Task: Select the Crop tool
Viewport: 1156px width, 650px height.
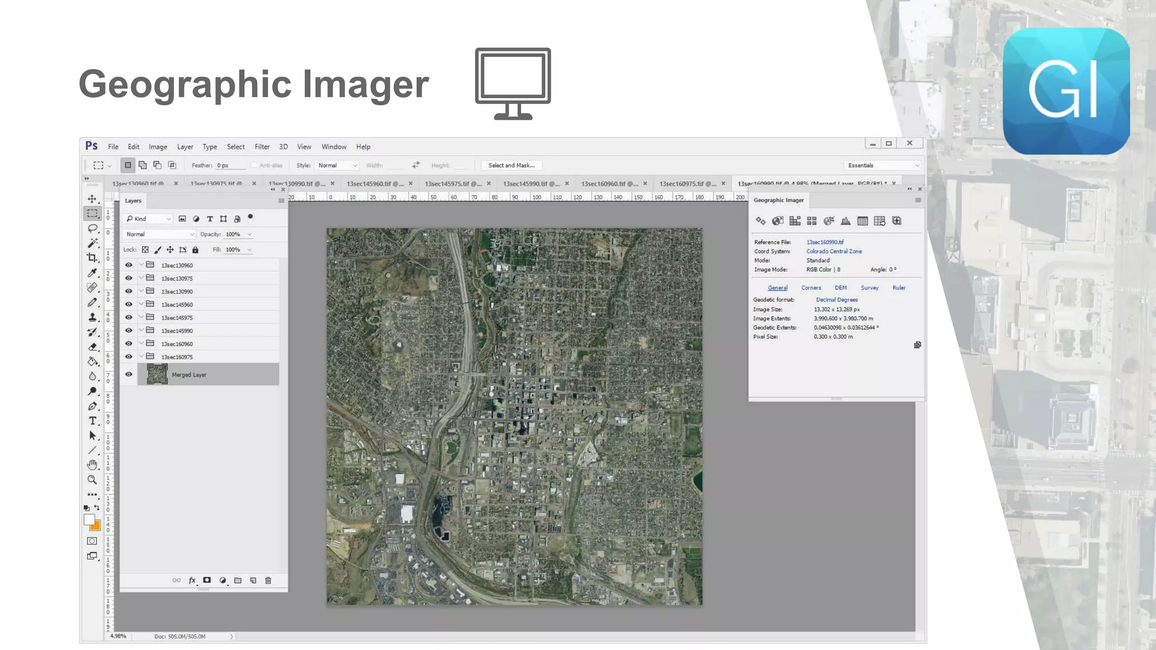Action: point(92,258)
